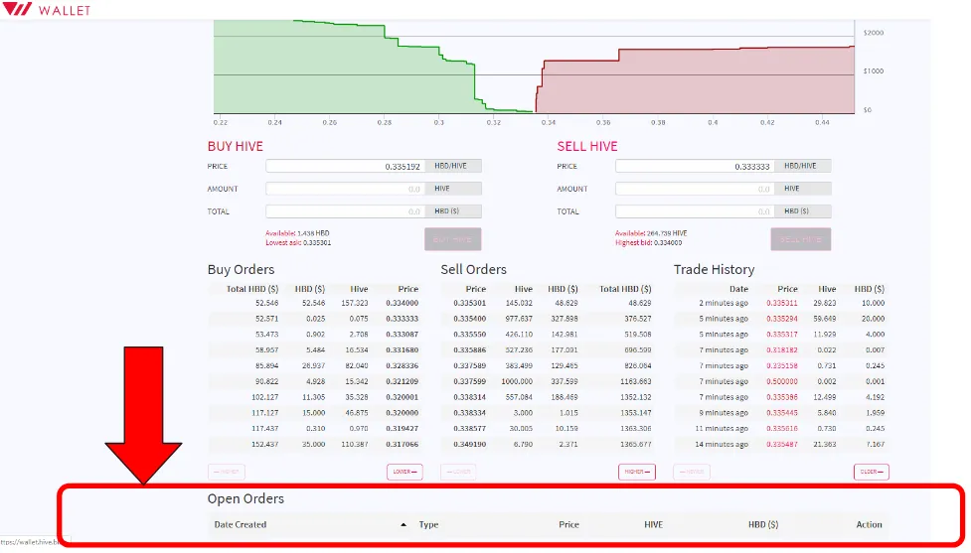Click the Buy Hive total input field

tap(345, 210)
